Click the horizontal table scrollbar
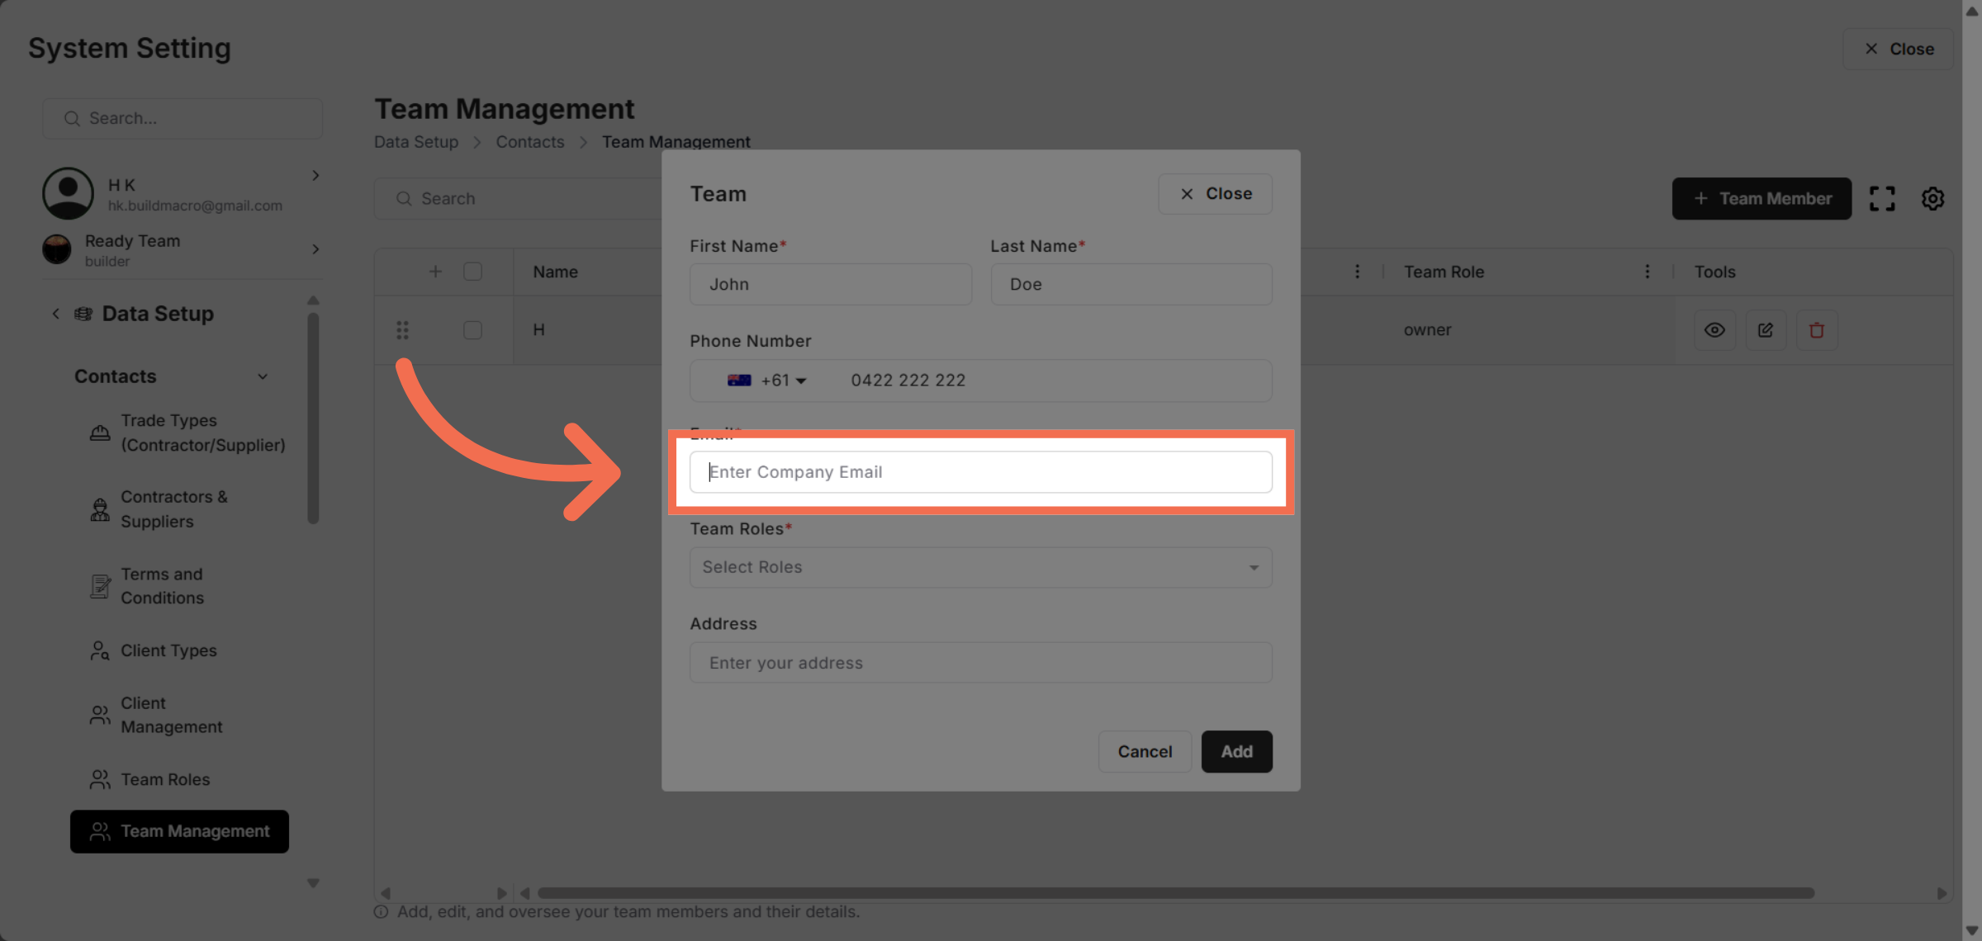This screenshot has height=941, width=1982. coord(1175,893)
